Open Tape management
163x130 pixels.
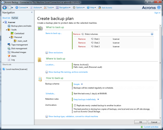(x=20, y=45)
